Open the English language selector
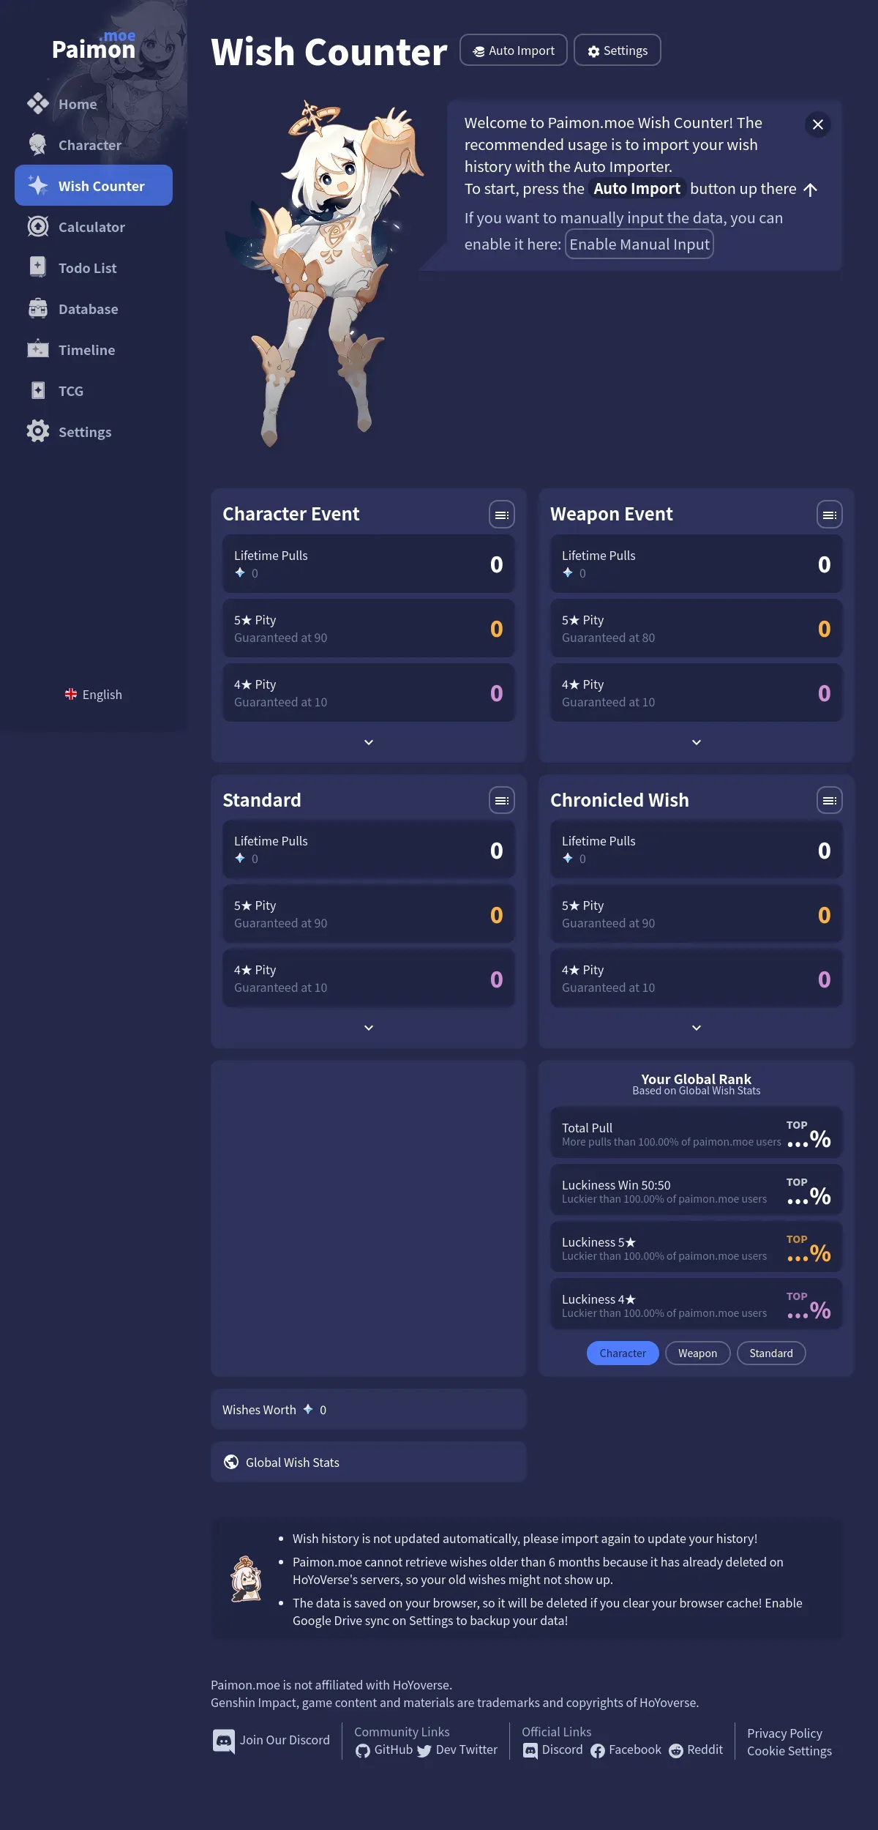Viewport: 878px width, 1830px height. tap(94, 695)
